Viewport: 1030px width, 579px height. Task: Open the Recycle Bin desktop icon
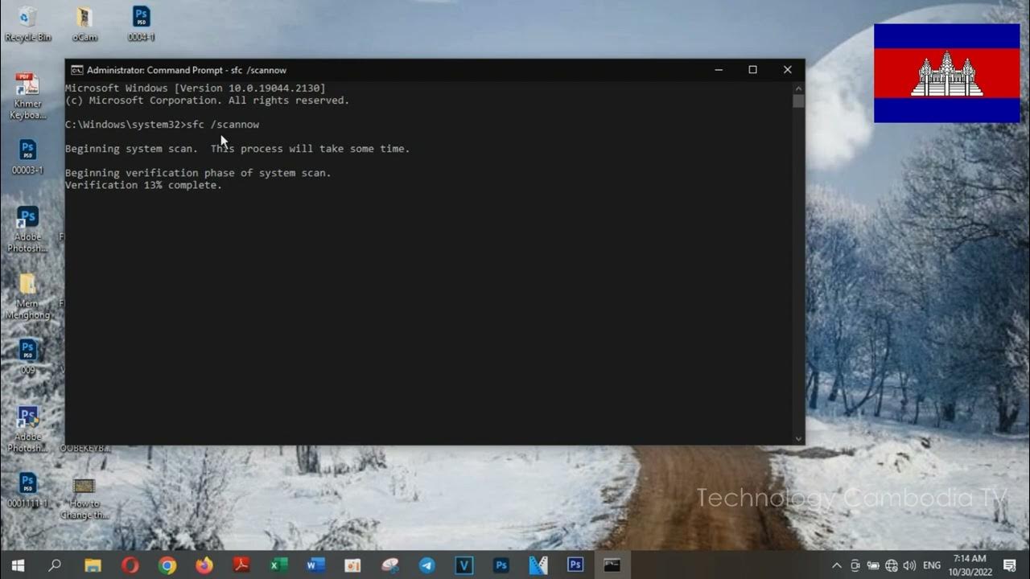[27, 23]
